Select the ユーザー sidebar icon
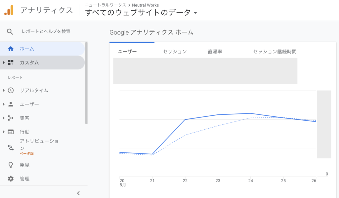The image size is (339, 198). tap(10, 104)
